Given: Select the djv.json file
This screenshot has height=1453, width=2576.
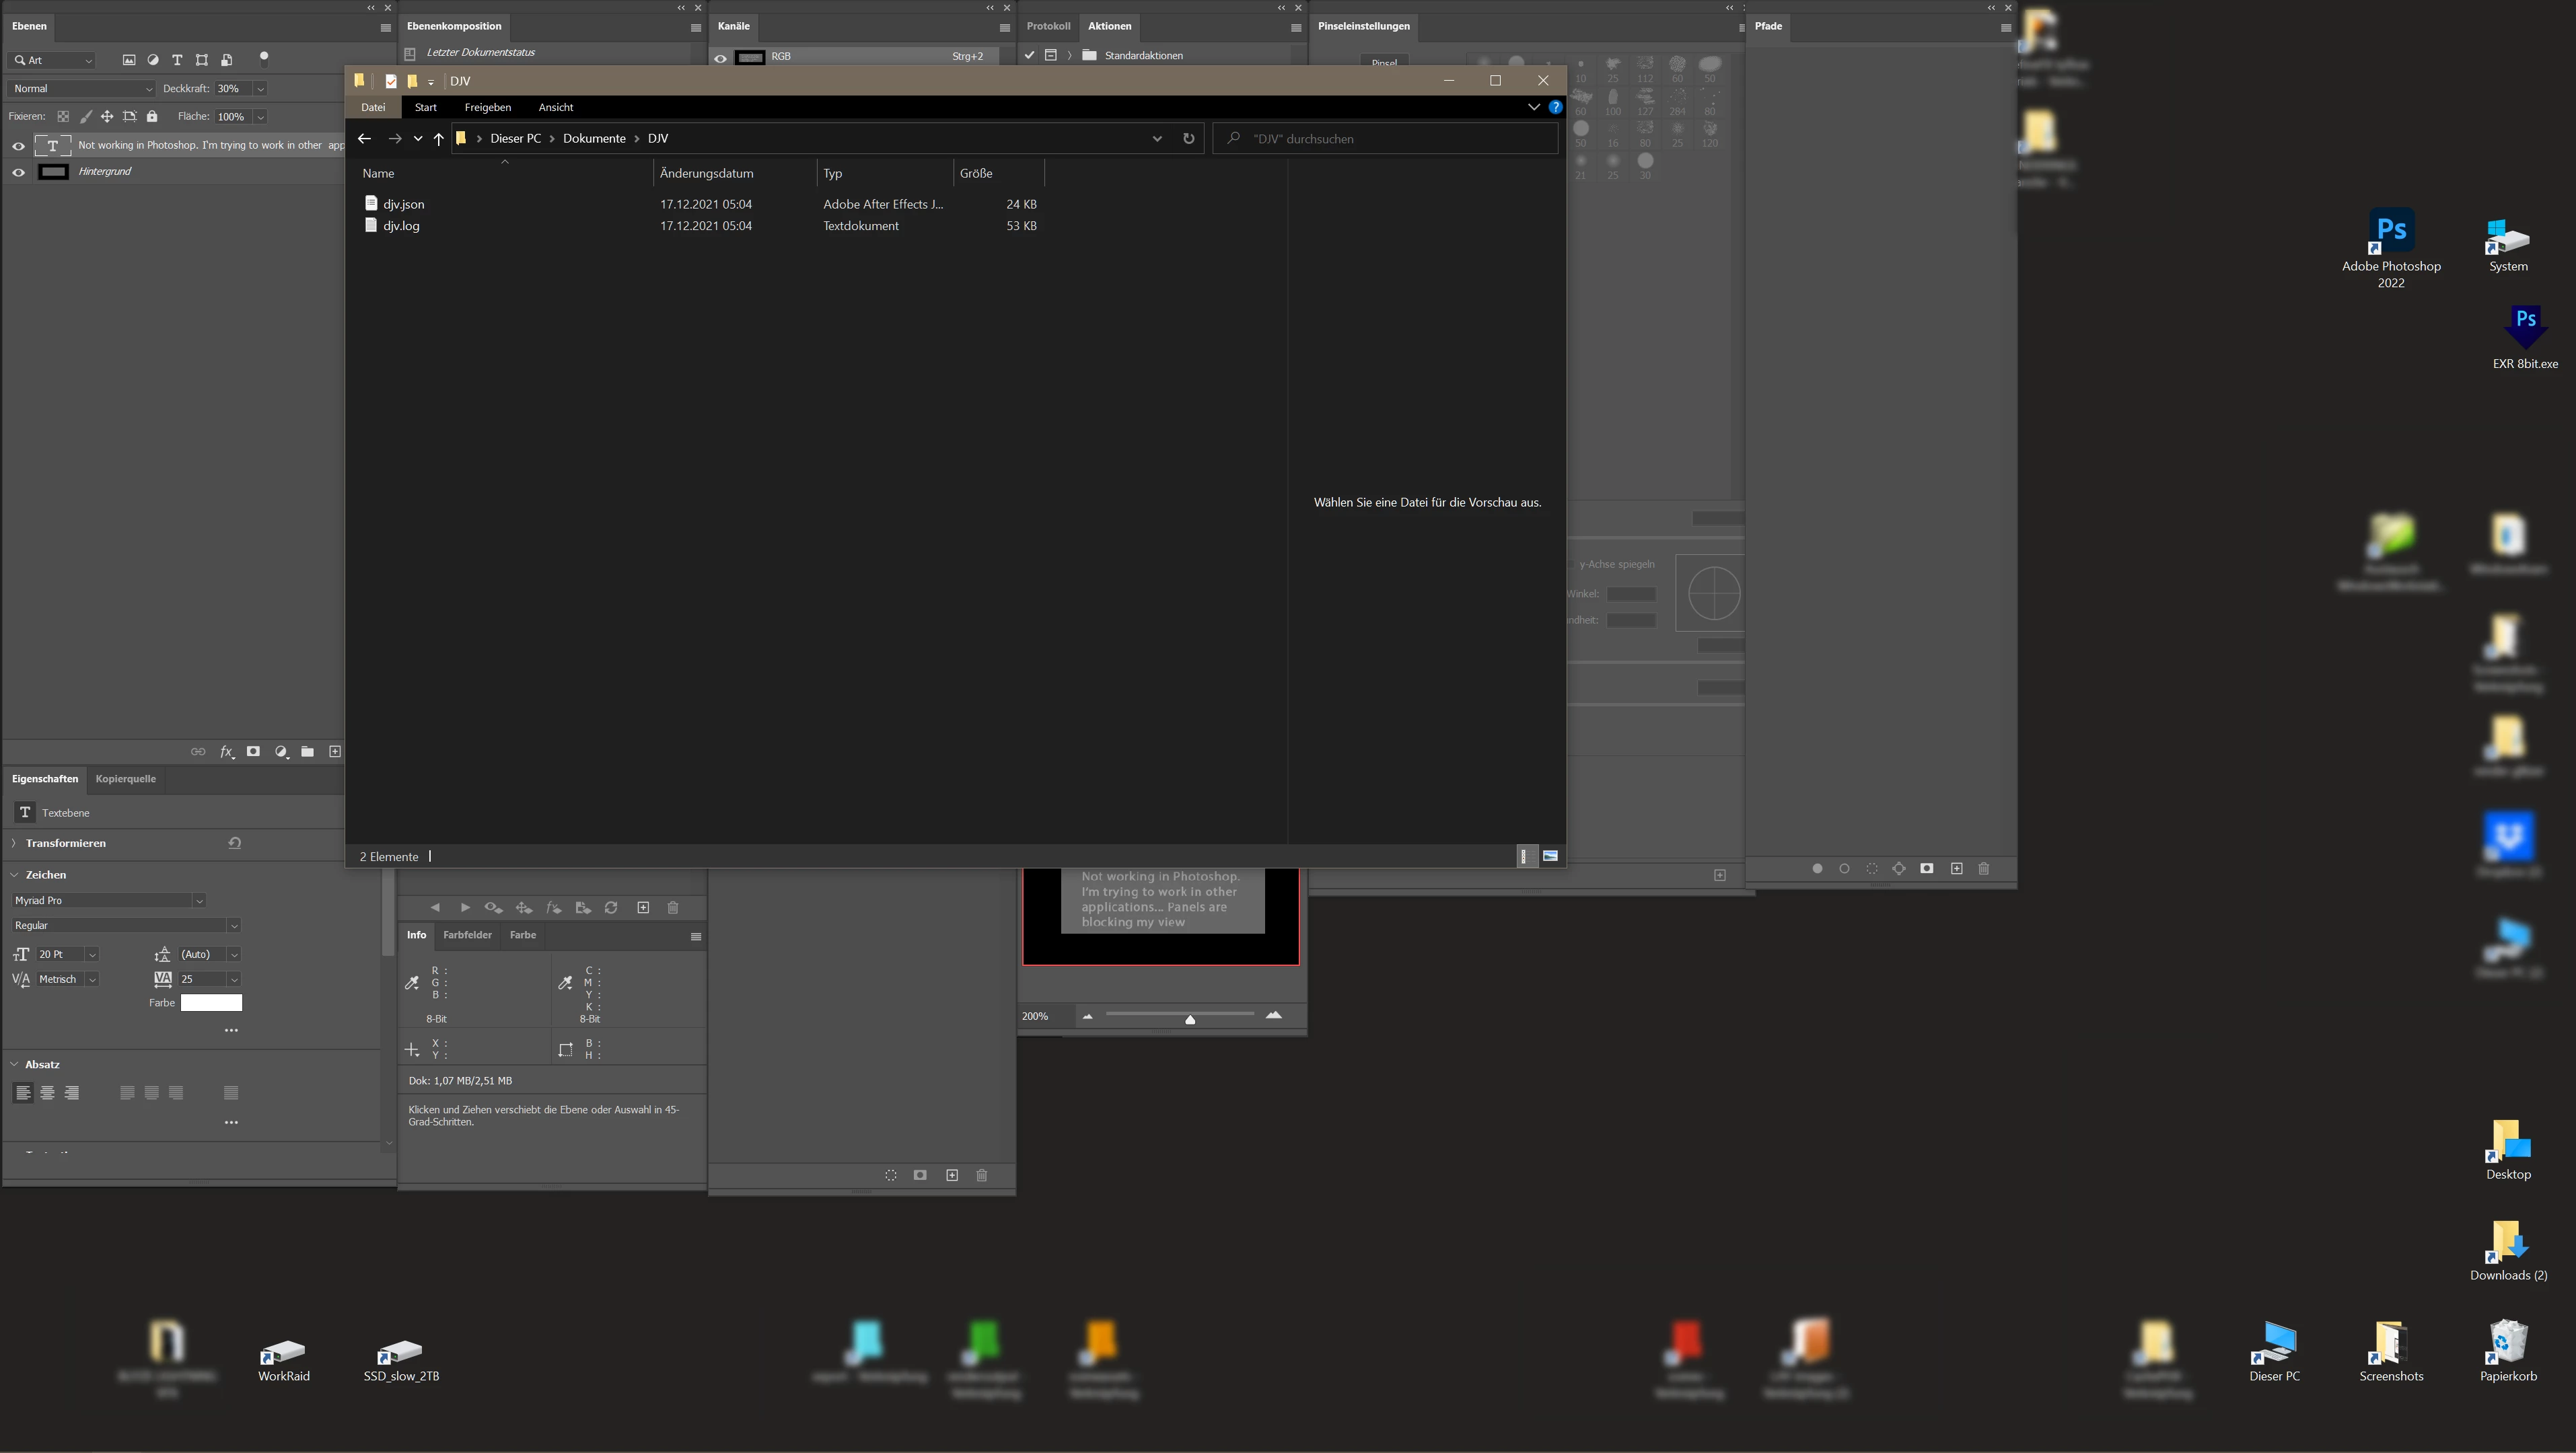Looking at the screenshot, I should pyautogui.click(x=404, y=204).
